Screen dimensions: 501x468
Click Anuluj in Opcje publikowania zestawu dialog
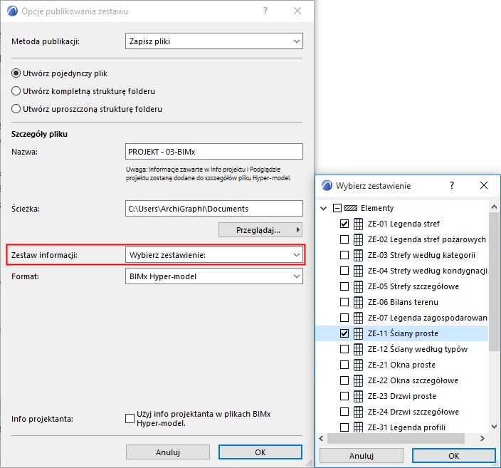(x=168, y=452)
